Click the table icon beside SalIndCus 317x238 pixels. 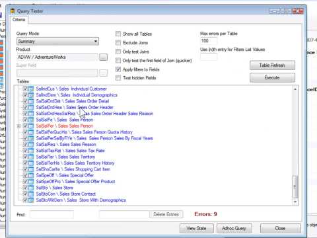tap(32, 89)
